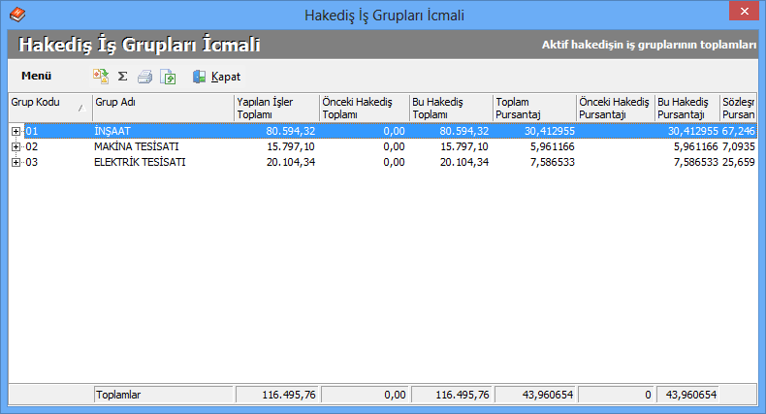Click the expand-all tree toolbar icon
Screen dimensions: 766x414
(x=100, y=76)
